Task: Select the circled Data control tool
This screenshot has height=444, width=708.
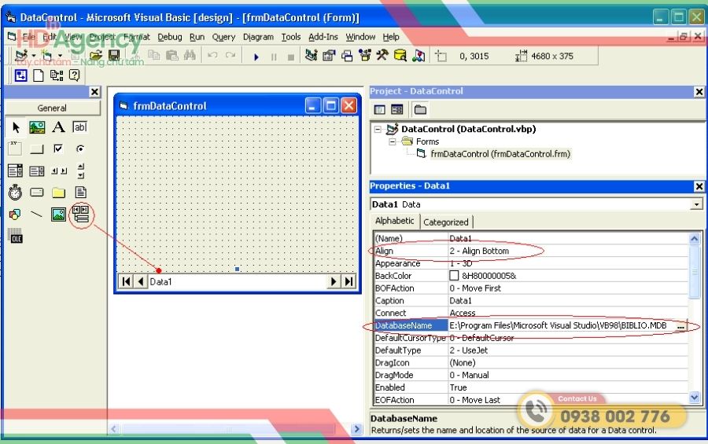Action: [x=81, y=215]
